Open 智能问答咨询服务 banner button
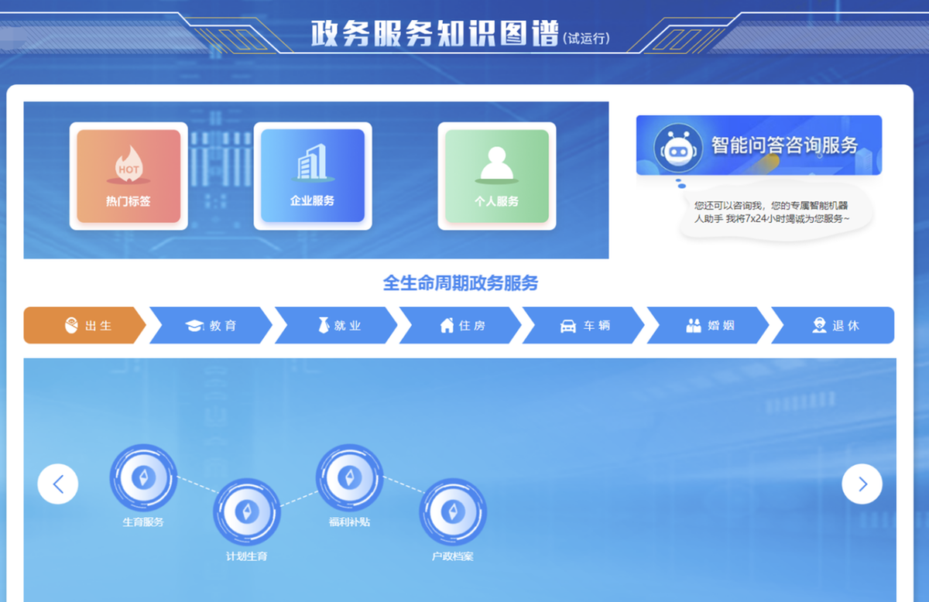Image resolution: width=929 pixels, height=602 pixels. click(783, 145)
